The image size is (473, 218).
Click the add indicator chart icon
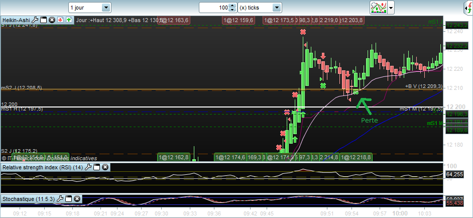[378, 7]
